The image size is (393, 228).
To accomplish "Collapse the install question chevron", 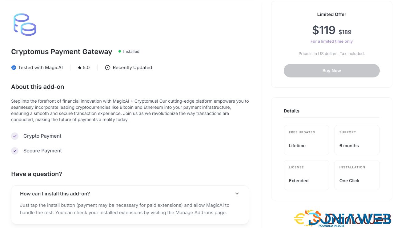I will pyautogui.click(x=237, y=194).
